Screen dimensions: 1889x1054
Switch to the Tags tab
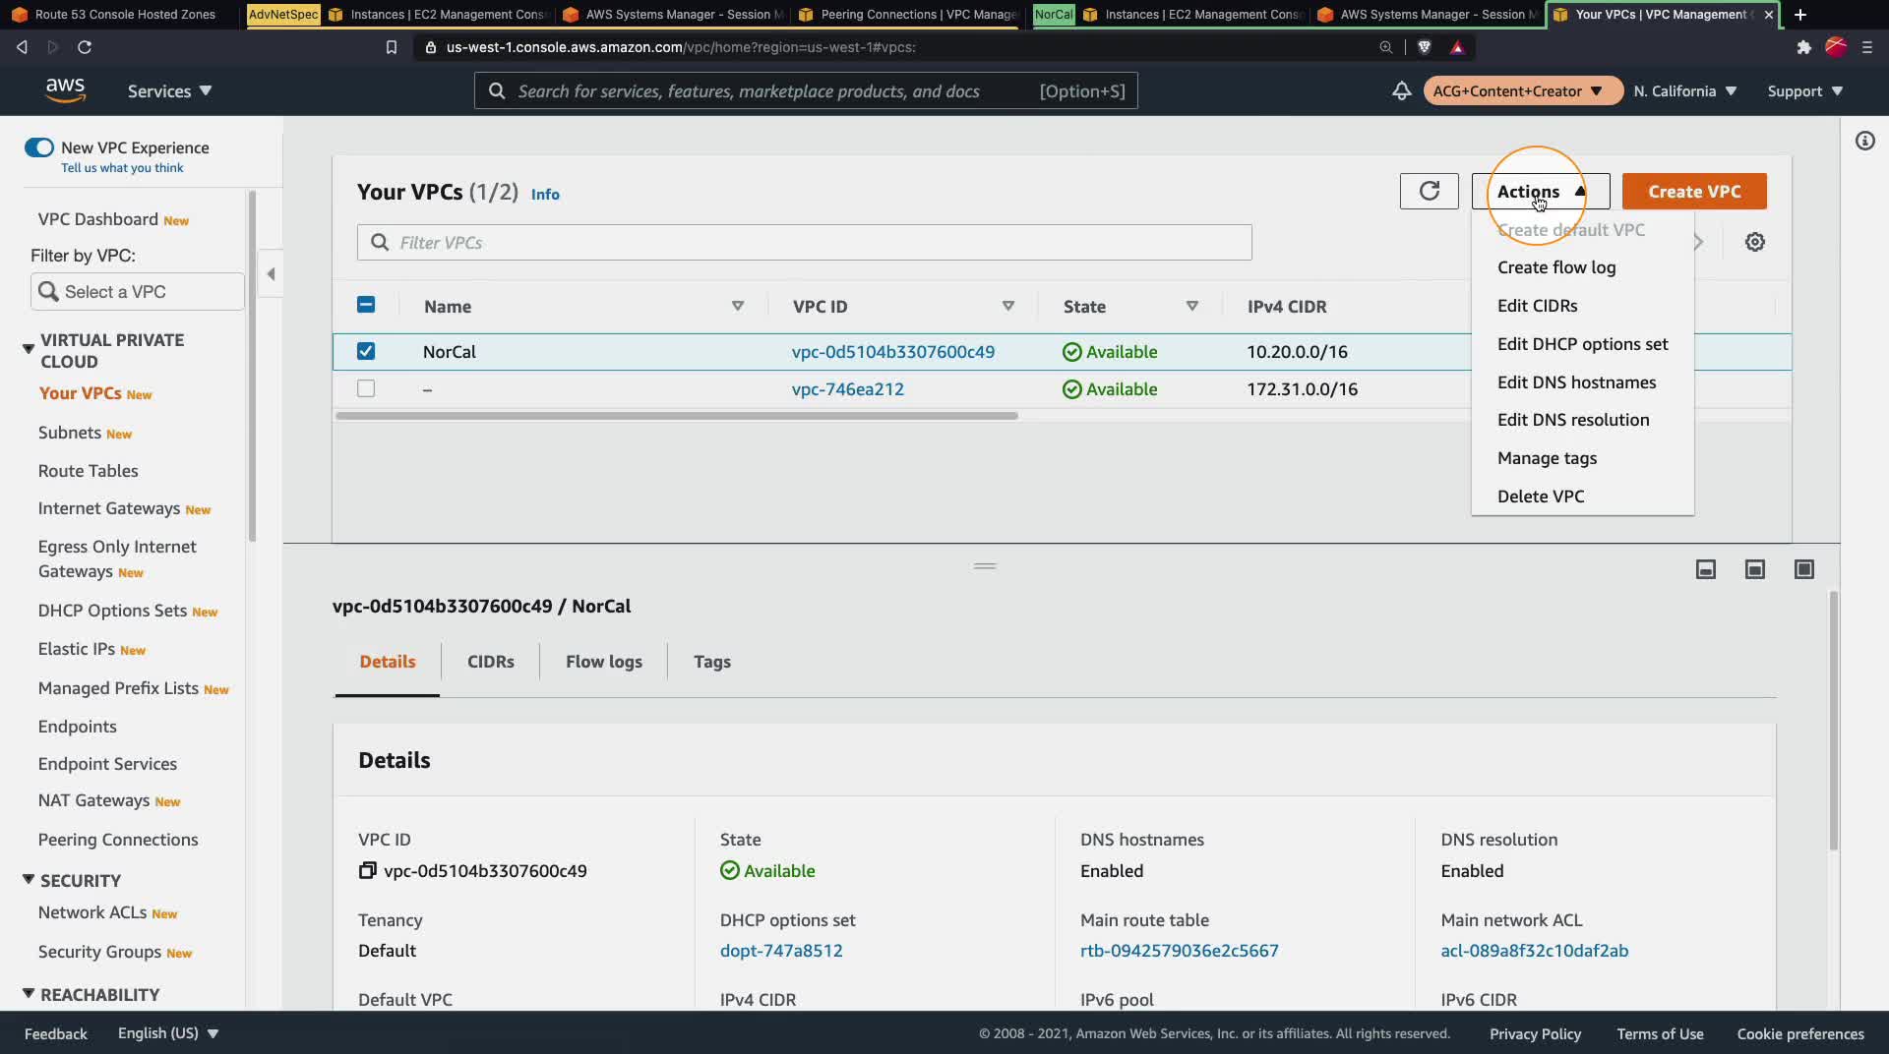[x=711, y=662]
